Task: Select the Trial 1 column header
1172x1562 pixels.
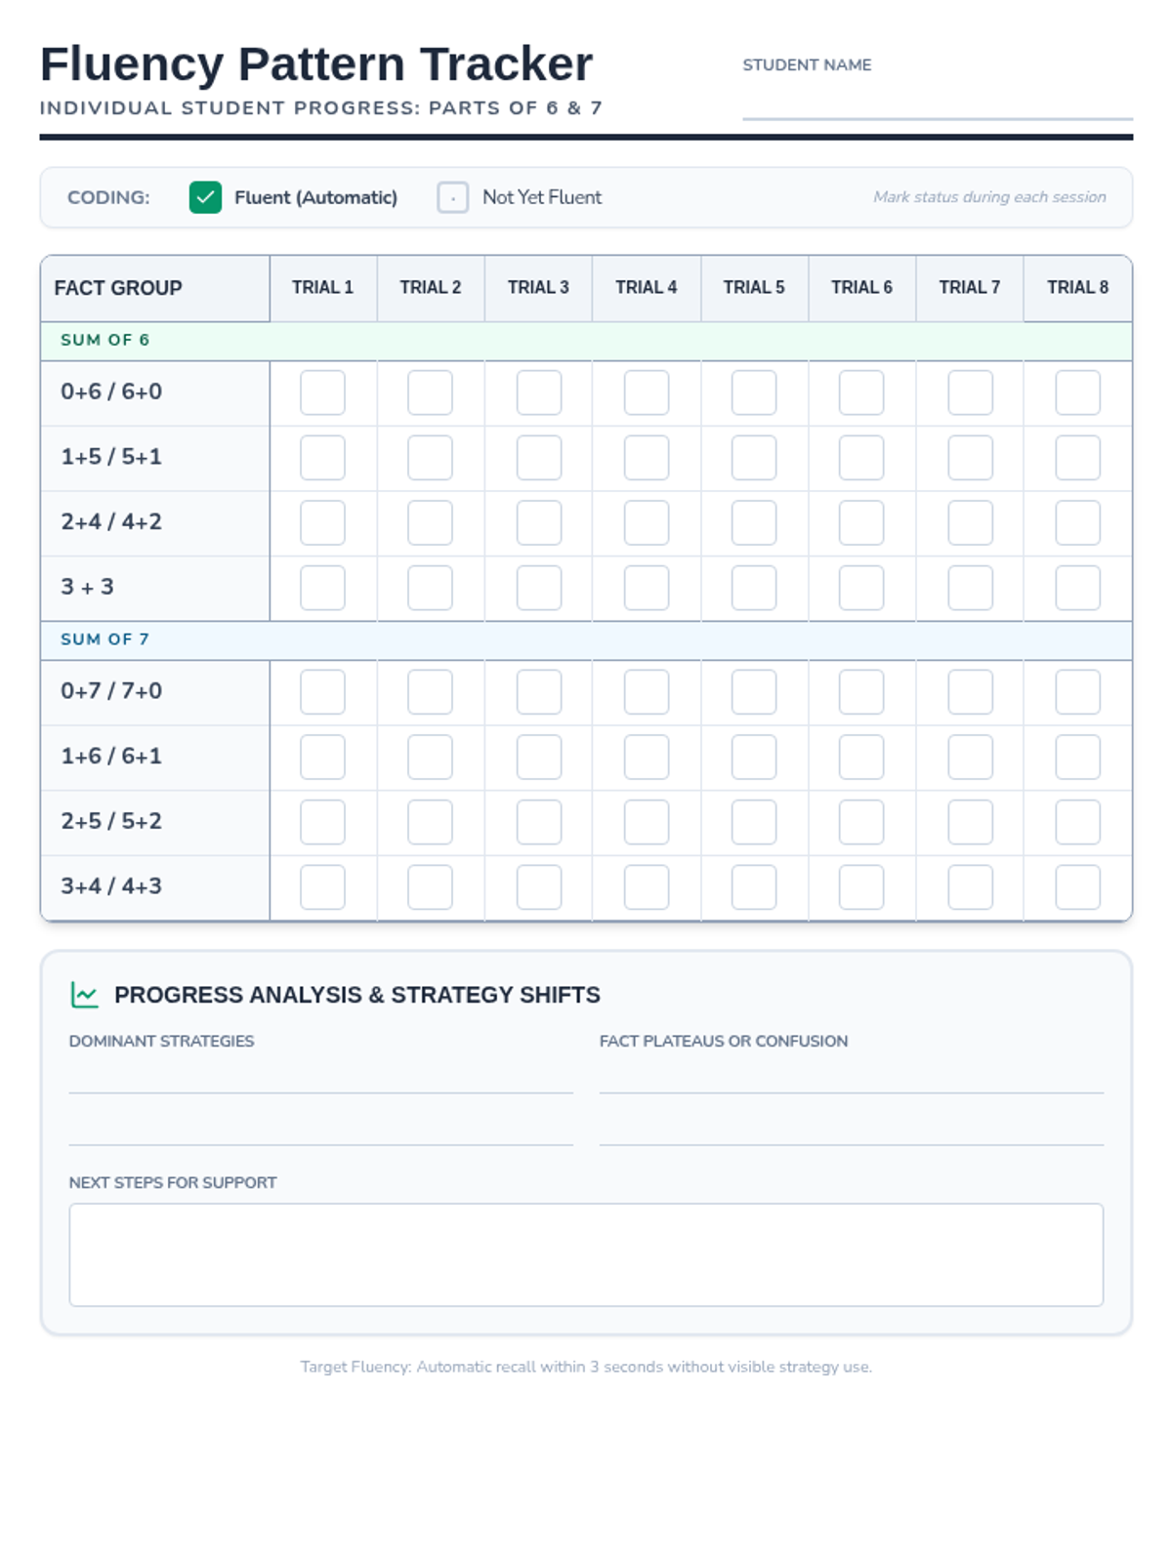Action: pyautogui.click(x=322, y=288)
